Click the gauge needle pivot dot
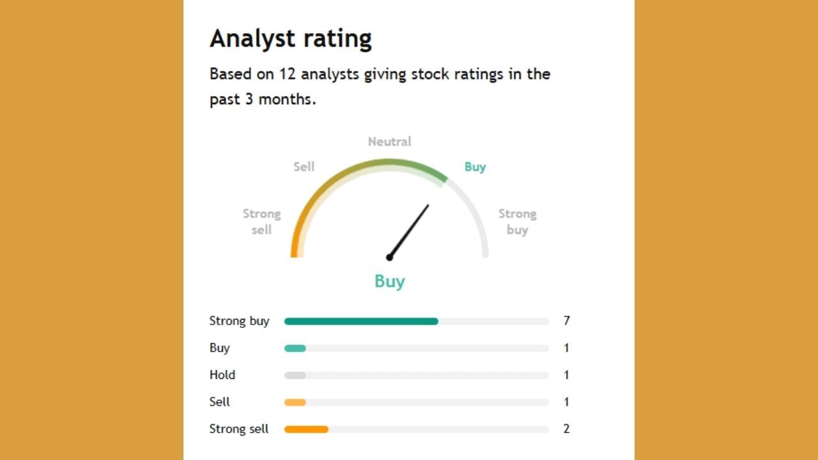Screen dimensions: 818x460 [x=389, y=257]
